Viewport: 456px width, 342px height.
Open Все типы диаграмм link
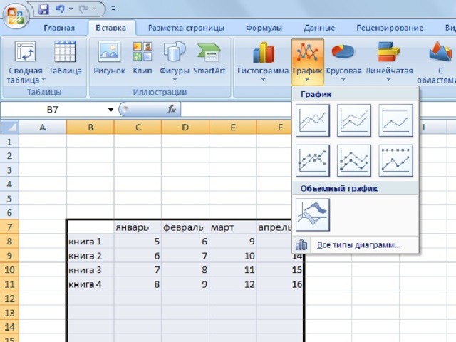358,245
